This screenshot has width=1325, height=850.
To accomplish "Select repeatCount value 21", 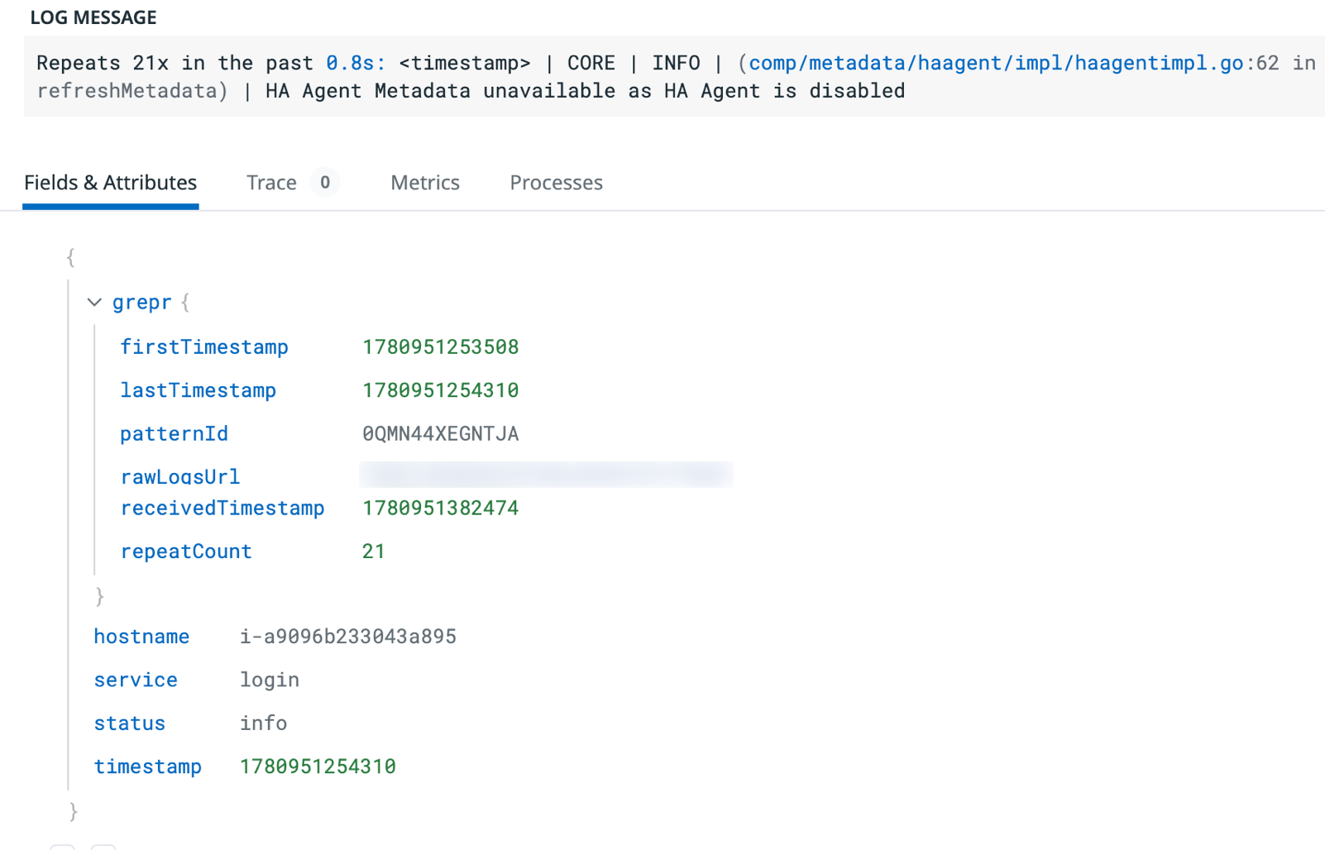I will (x=374, y=552).
